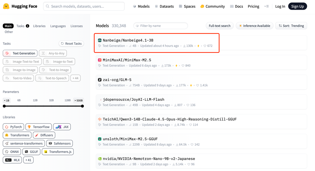
Task: Expand the +41 more libraries list
Action: (x=28, y=160)
